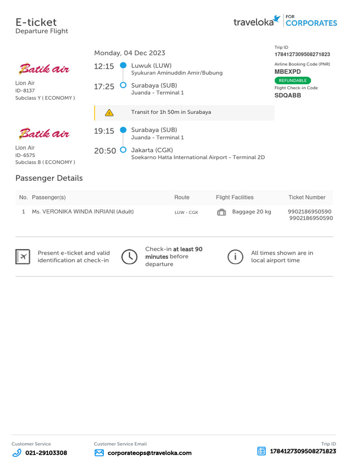Screen dimensions: 348x464
Task: Click the Luwuk departure filled dot marker
Action: pyautogui.click(x=123, y=66)
